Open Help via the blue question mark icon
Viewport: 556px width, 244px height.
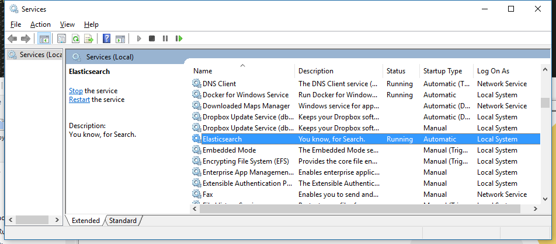(106, 38)
